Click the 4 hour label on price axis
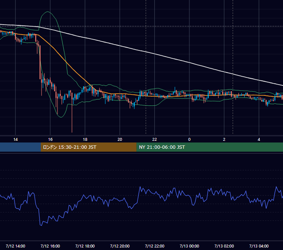This screenshot has height=250, width=283. [x=259, y=140]
